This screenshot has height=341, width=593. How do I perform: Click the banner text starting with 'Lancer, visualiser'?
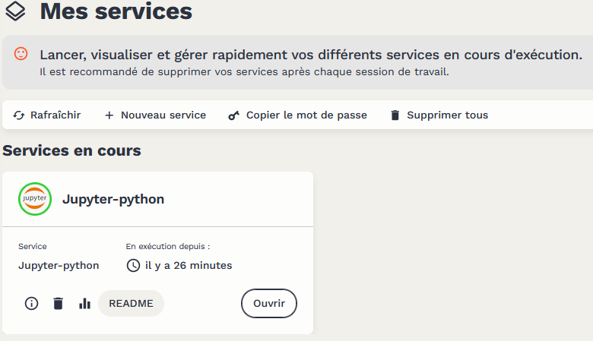[x=311, y=55]
